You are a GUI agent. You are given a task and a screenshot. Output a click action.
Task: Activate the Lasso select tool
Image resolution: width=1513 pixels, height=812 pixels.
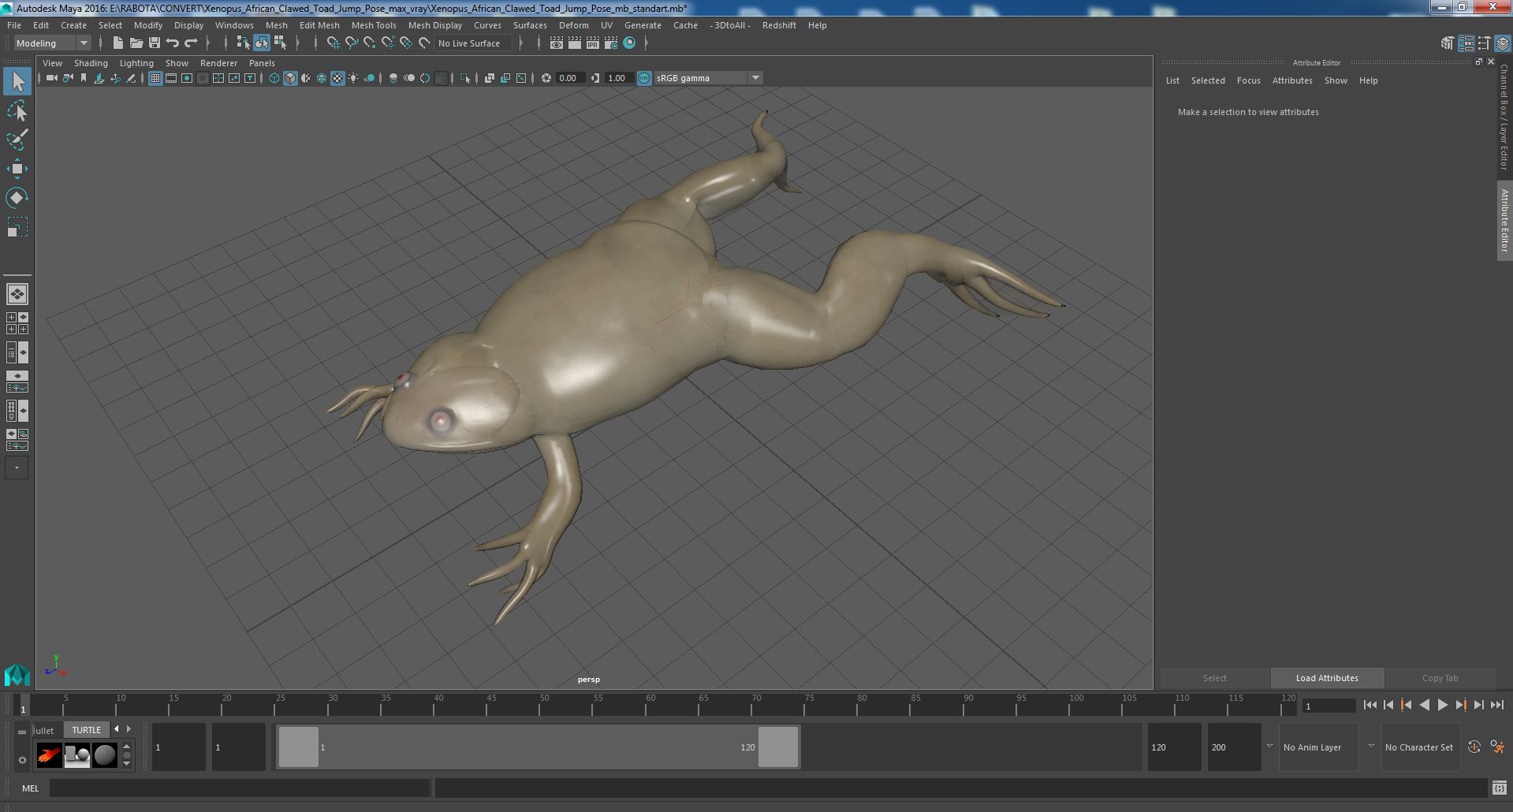pos(17,111)
